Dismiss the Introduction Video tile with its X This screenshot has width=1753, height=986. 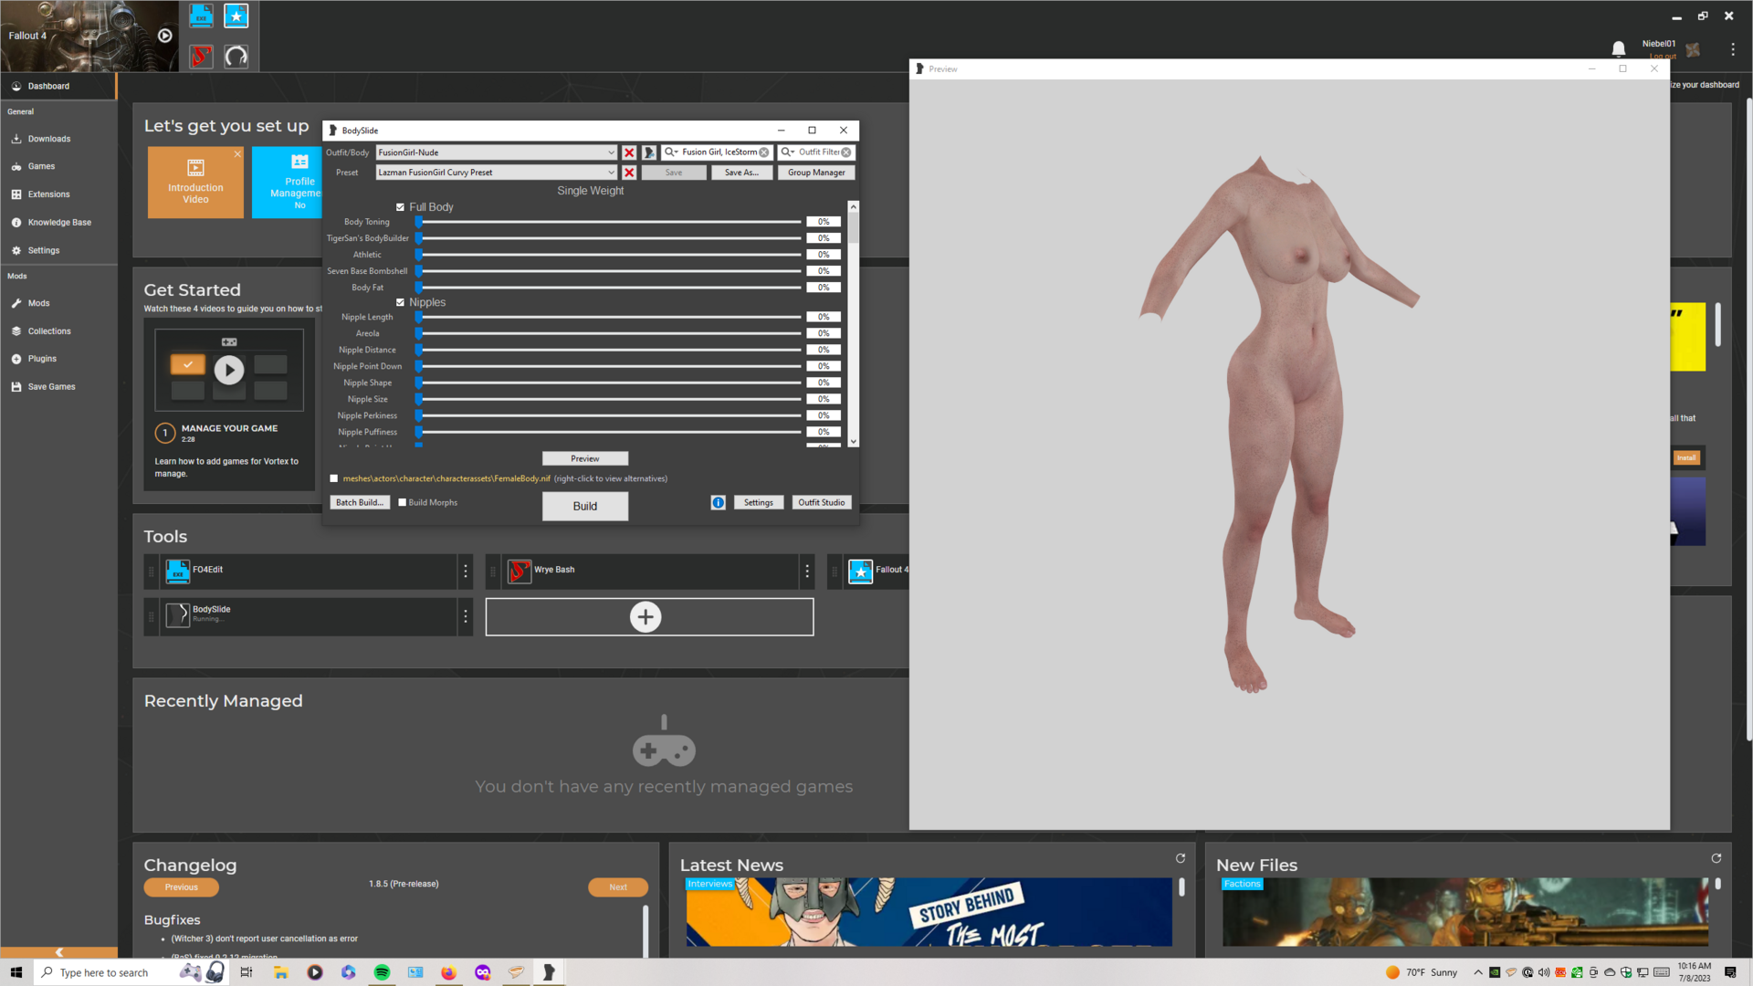point(237,153)
